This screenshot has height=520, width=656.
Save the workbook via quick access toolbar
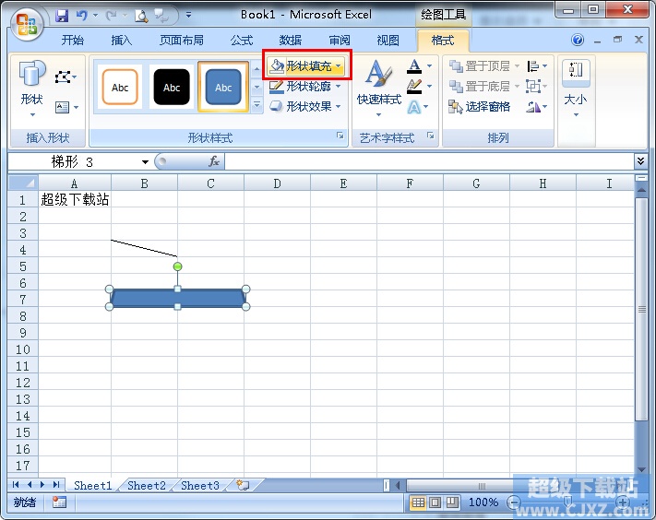tap(62, 16)
